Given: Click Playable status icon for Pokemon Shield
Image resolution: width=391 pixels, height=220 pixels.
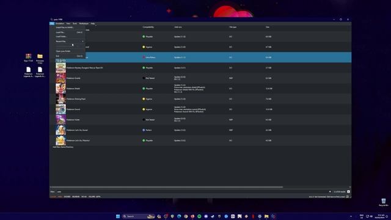Looking at the screenshot, I should tap(144, 89).
